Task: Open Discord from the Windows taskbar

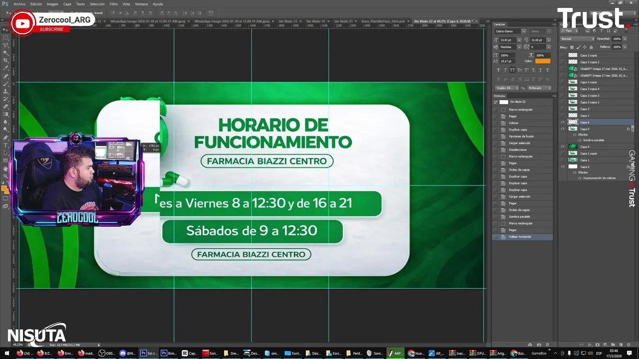Action: [x=127, y=353]
